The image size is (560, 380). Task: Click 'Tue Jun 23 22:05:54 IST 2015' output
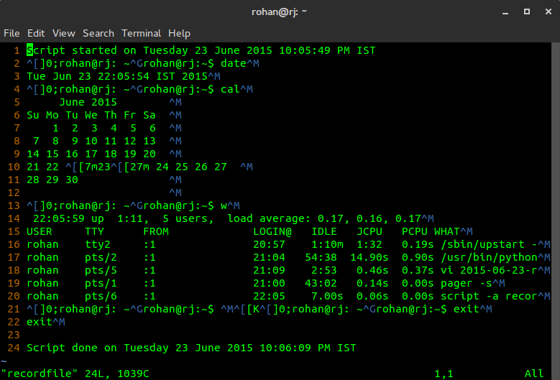click(x=117, y=76)
